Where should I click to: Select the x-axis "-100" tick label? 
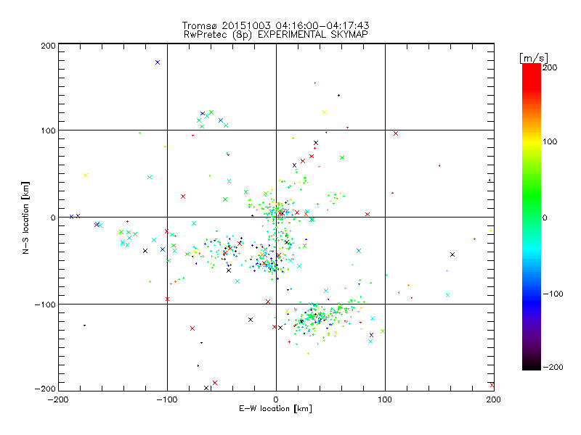tap(167, 399)
